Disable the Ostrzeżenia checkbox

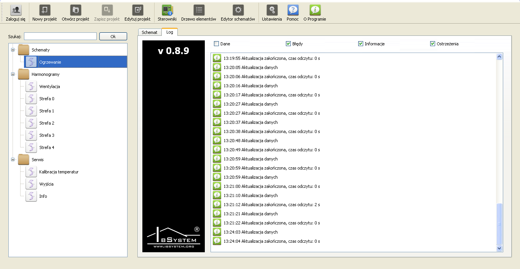tap(433, 44)
